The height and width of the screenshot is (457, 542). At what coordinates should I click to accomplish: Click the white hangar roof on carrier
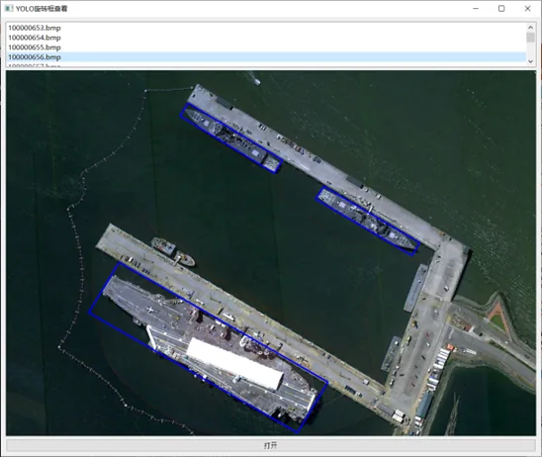click(235, 364)
